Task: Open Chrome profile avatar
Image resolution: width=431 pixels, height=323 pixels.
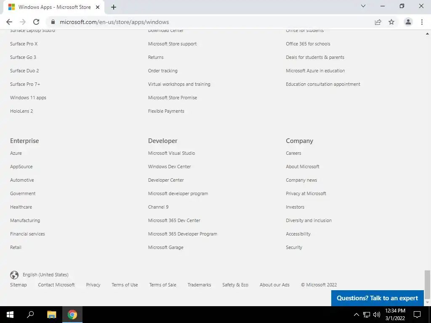Action: point(408,22)
